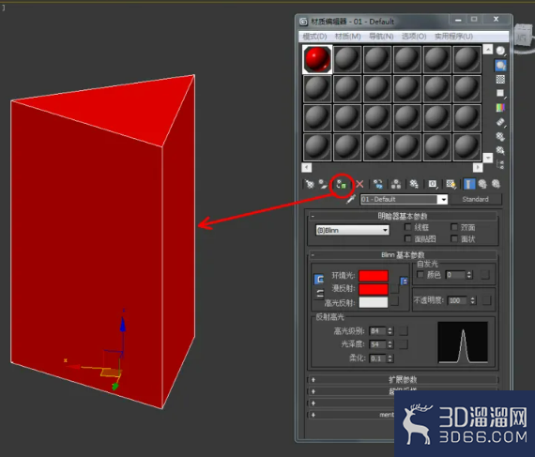Screen dimensions: 535x457
Task: Open Material/Map Navigator icon
Action: tap(500, 164)
